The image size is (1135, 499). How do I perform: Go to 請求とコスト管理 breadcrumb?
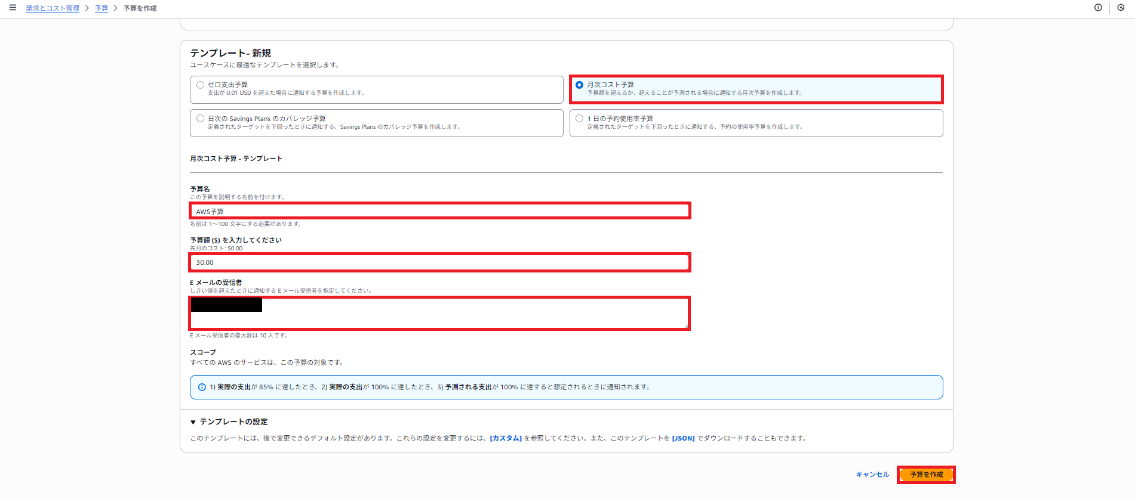pos(53,8)
